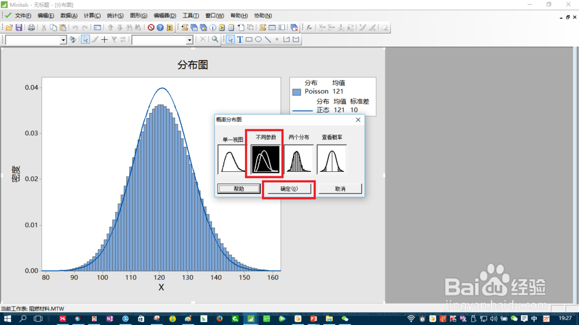Open a project with the folder icon

coord(9,28)
